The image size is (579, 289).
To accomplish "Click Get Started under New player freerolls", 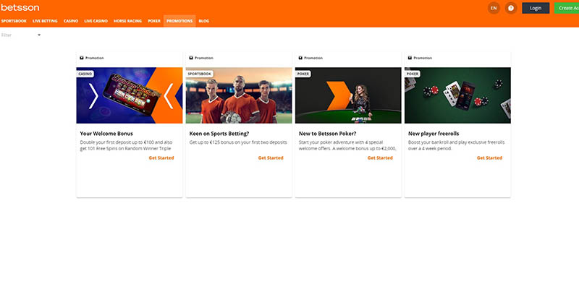I will pos(489,158).
